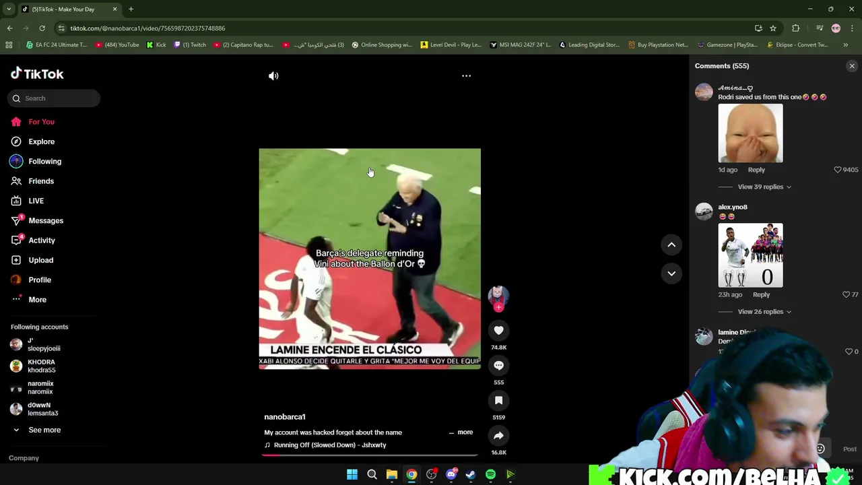Open sleepyjoeiii following account

[x=44, y=344]
